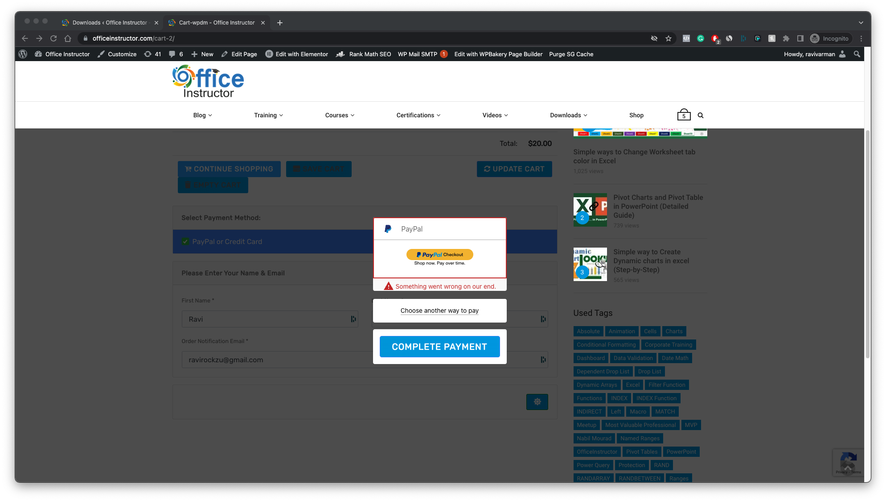Click the reCAPTCHA badge

click(x=848, y=462)
